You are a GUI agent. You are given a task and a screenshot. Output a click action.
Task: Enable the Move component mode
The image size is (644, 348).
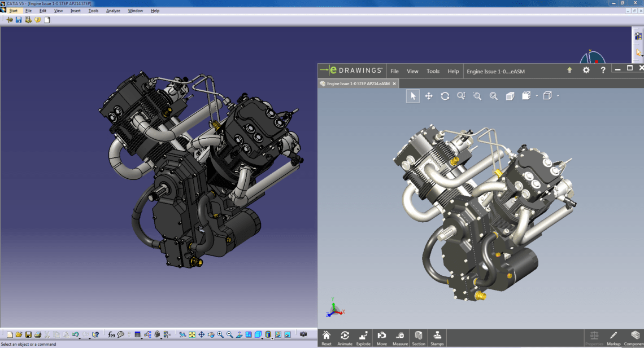[382, 337]
